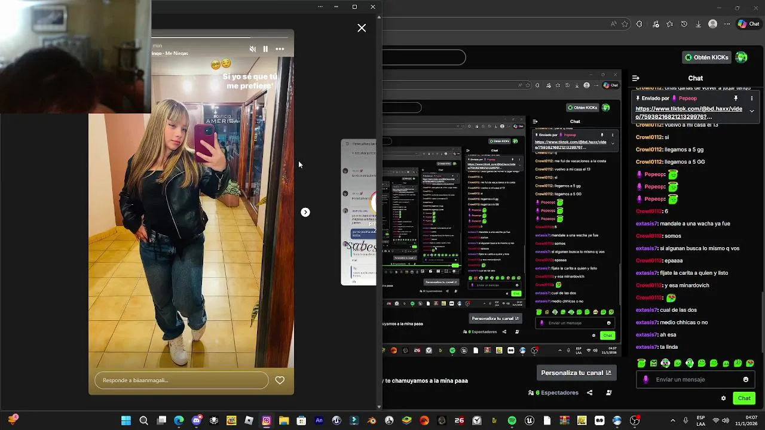Image resolution: width=765 pixels, height=430 pixels.
Task: Pause the Instagram story playback
Action: 265,49
